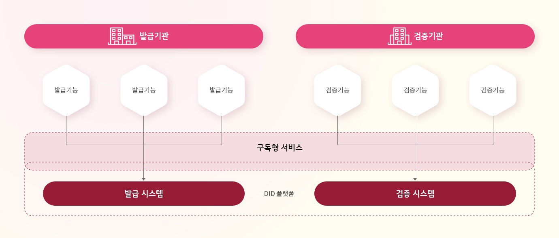Select the 발급기관 pink banner
559x238 pixels.
click(x=144, y=36)
